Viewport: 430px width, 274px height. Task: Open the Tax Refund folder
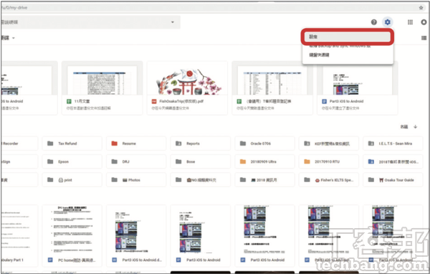point(72,143)
